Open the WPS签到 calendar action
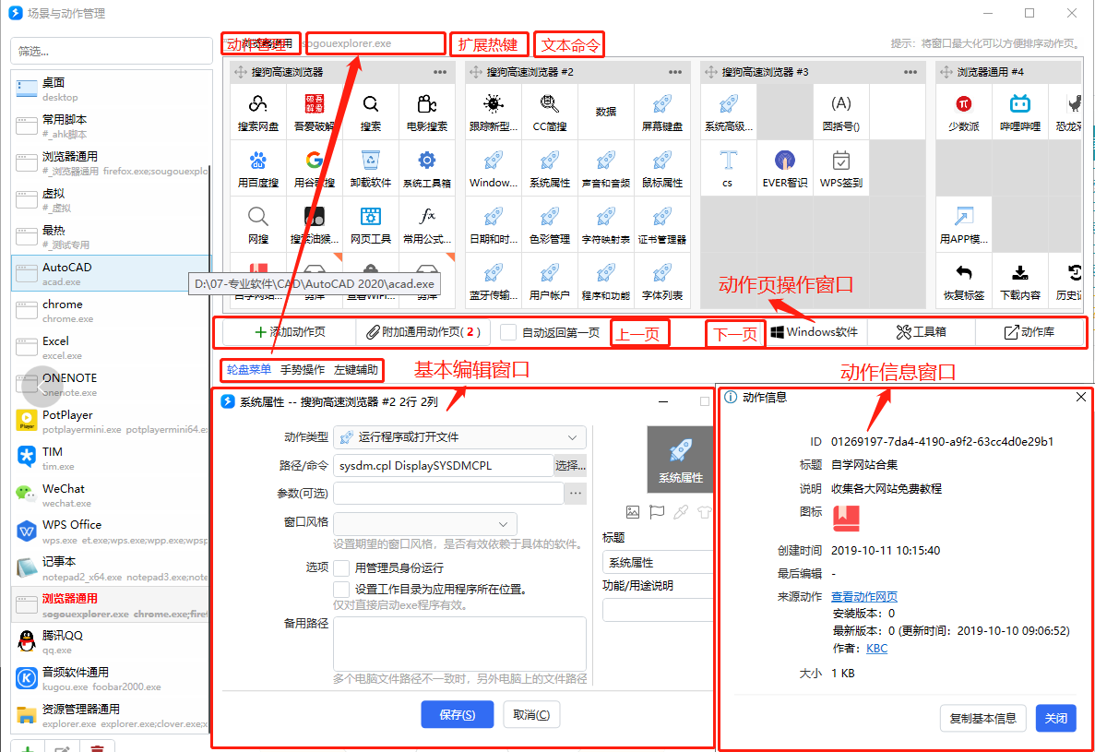The height and width of the screenshot is (752, 1095). point(840,168)
